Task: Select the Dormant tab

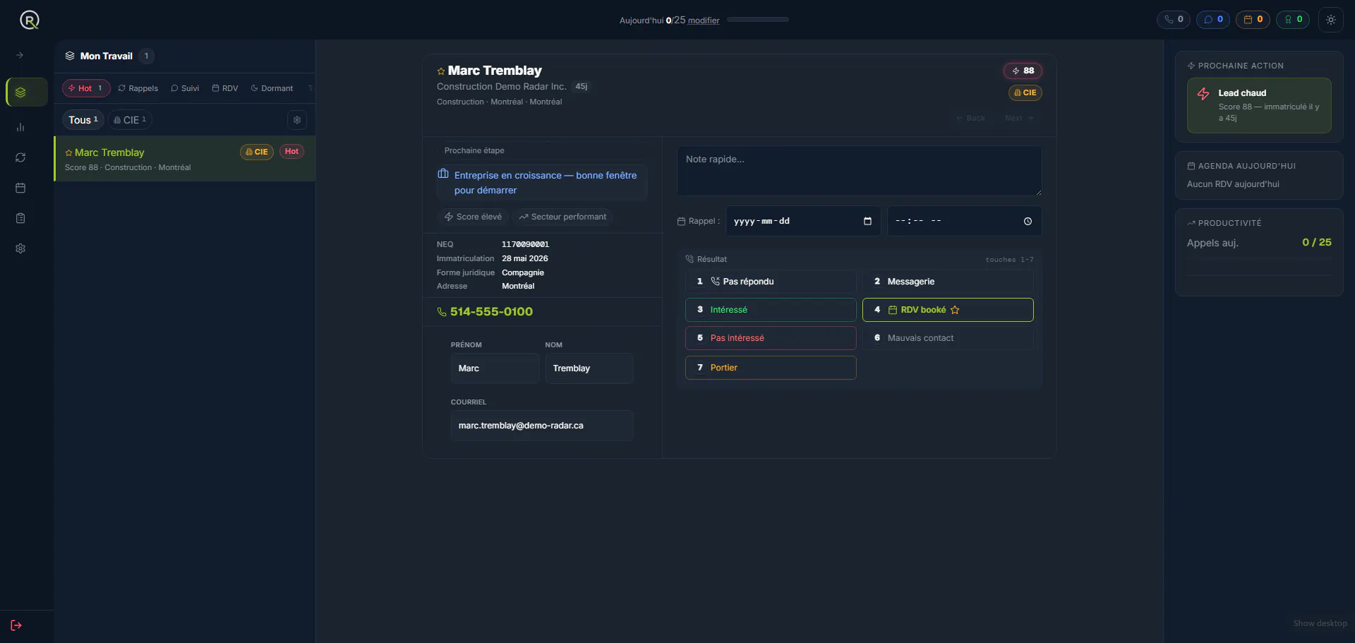Action: [272, 88]
